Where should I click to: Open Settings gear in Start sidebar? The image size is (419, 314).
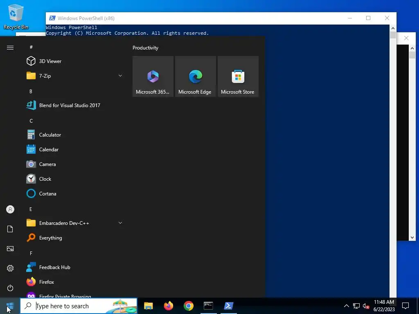10,268
